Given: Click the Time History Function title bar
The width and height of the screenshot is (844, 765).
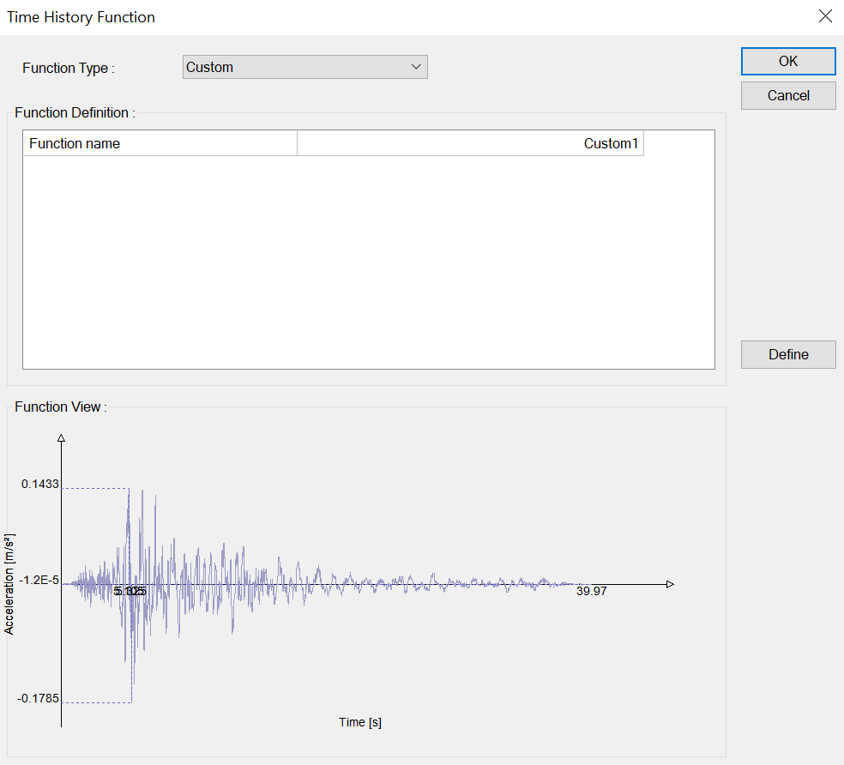Looking at the screenshot, I should (x=343, y=16).
